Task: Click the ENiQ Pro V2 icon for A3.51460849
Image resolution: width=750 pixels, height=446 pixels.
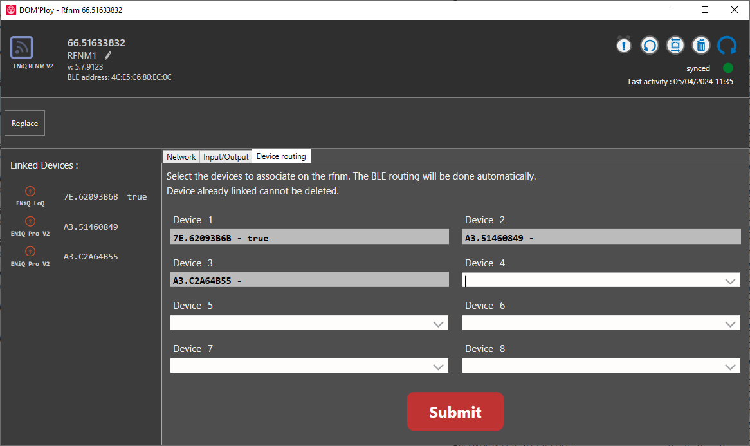Action: (30, 221)
